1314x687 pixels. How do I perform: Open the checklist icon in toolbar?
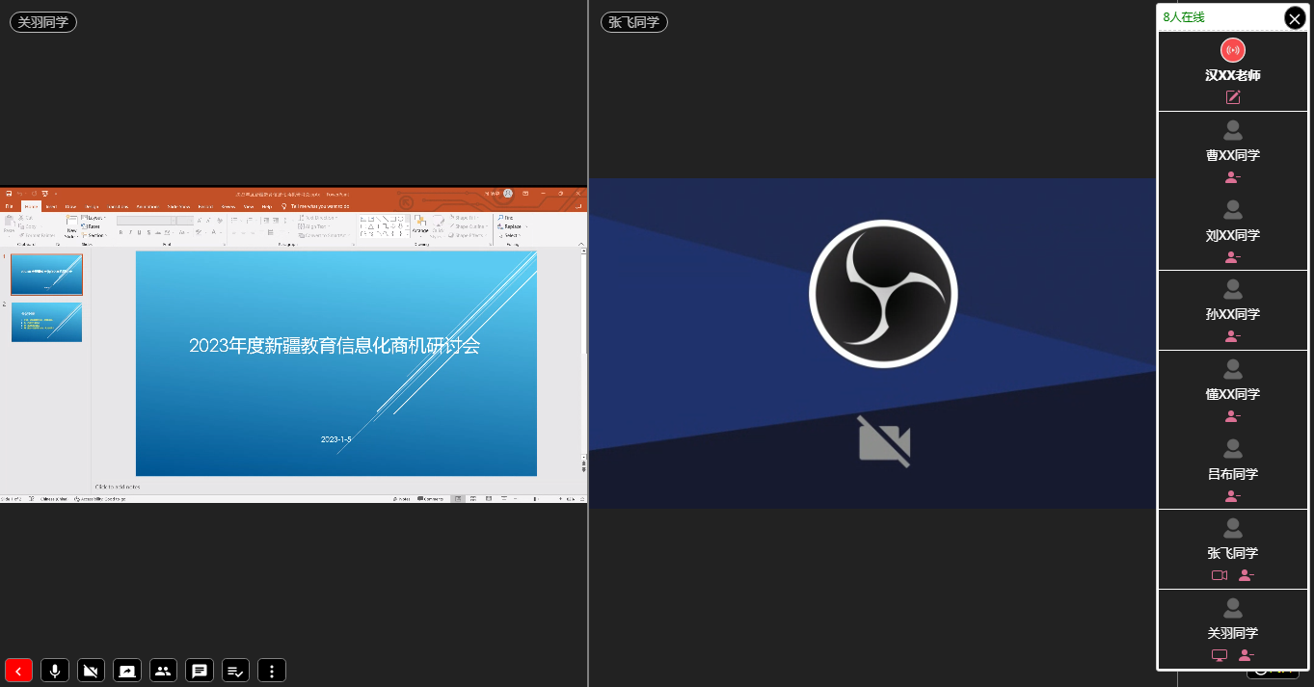point(235,671)
